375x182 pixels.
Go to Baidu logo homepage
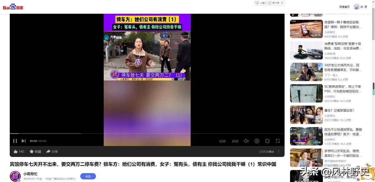tap(13, 7)
